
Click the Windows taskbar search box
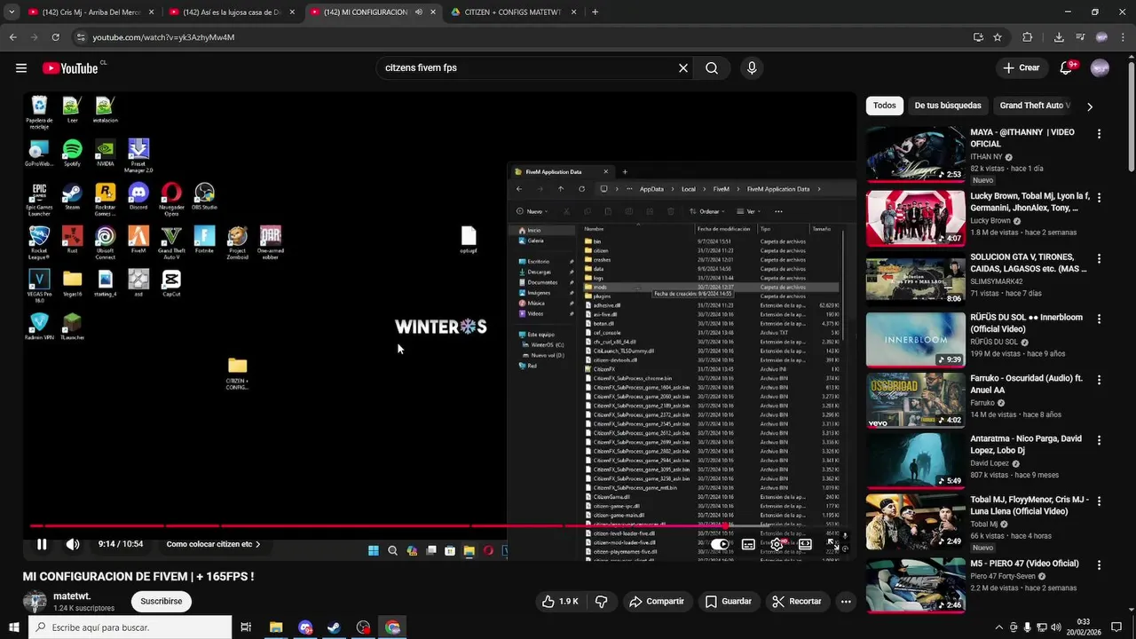tap(130, 627)
